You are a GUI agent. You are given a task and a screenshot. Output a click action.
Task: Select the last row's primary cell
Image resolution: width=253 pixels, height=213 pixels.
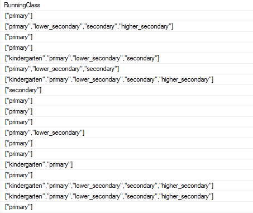pos(127,207)
